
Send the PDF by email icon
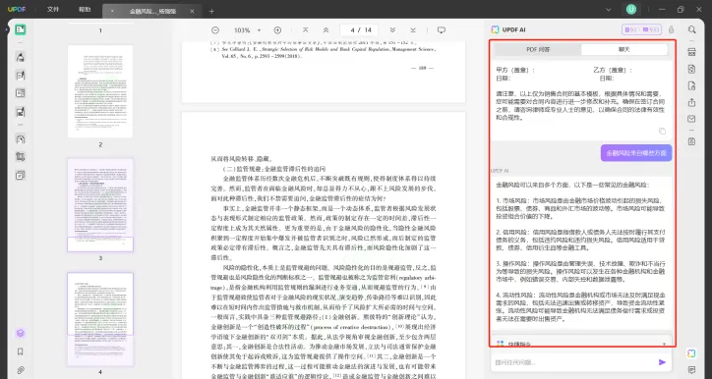(x=691, y=119)
